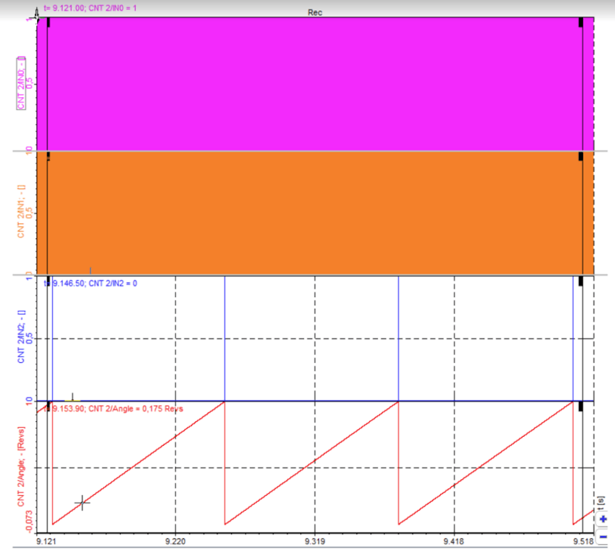Grab the left cursor handle in magenta IN0 graph
Viewport: 615px width, 560px height.
48,22
